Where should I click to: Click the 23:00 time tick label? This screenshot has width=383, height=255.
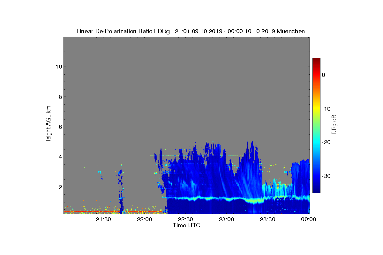point(227,219)
